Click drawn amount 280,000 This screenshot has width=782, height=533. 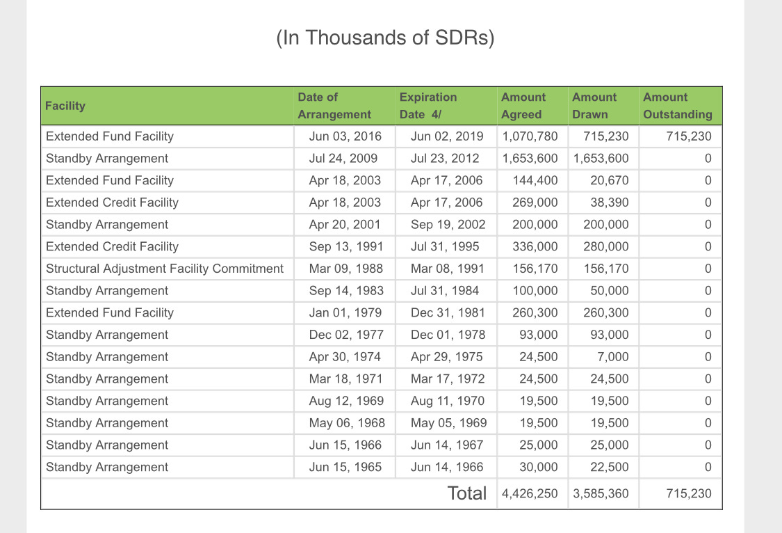click(606, 246)
